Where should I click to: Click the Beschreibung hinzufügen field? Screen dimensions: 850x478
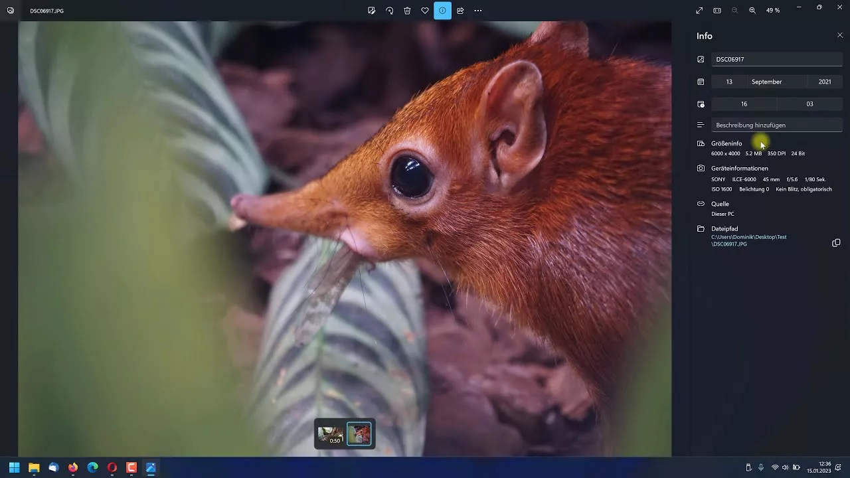[776, 125]
